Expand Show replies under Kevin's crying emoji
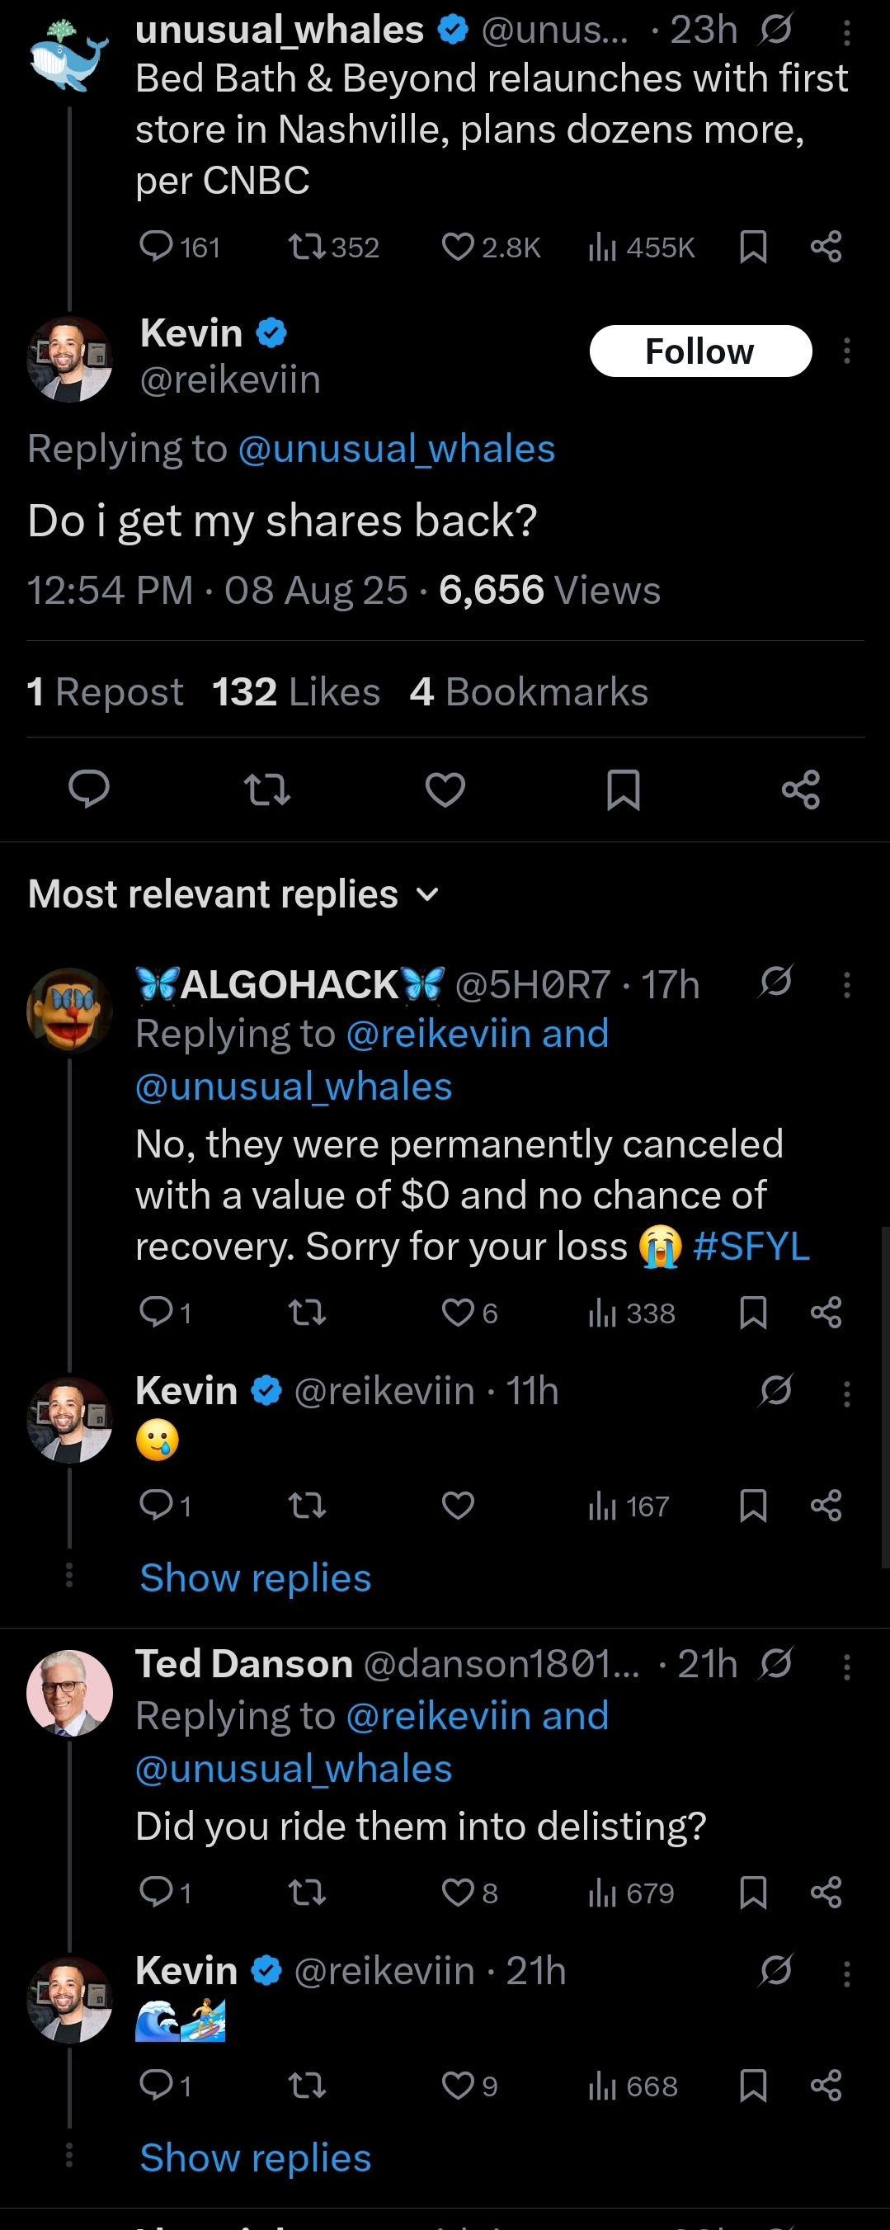The image size is (890, 2230). tap(256, 1578)
